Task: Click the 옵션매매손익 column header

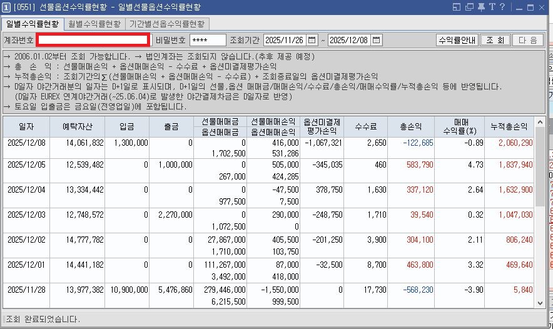Action: click(x=273, y=132)
